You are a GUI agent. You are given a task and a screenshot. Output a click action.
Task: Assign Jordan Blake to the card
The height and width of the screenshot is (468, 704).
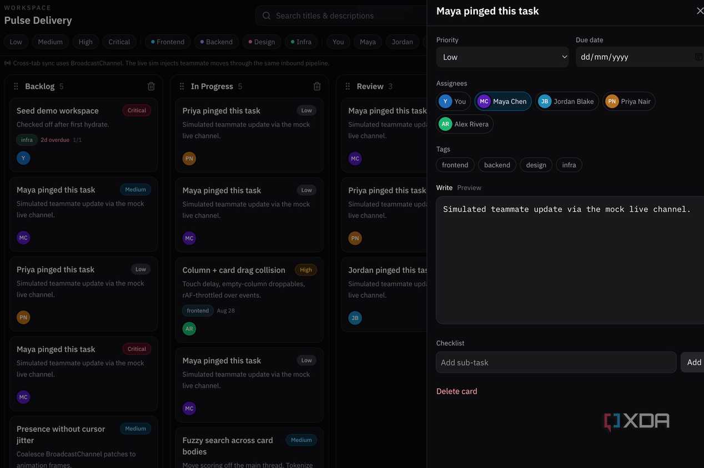click(x=567, y=101)
